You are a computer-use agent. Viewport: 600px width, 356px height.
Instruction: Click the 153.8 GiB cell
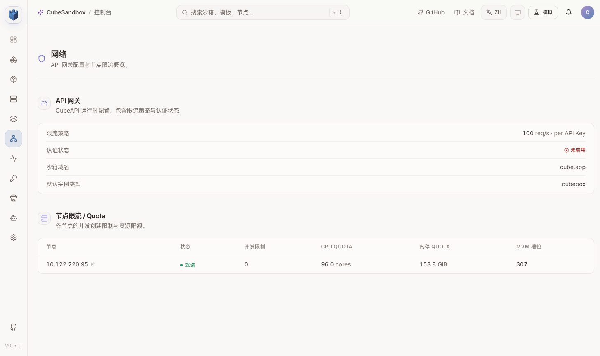pos(433,264)
